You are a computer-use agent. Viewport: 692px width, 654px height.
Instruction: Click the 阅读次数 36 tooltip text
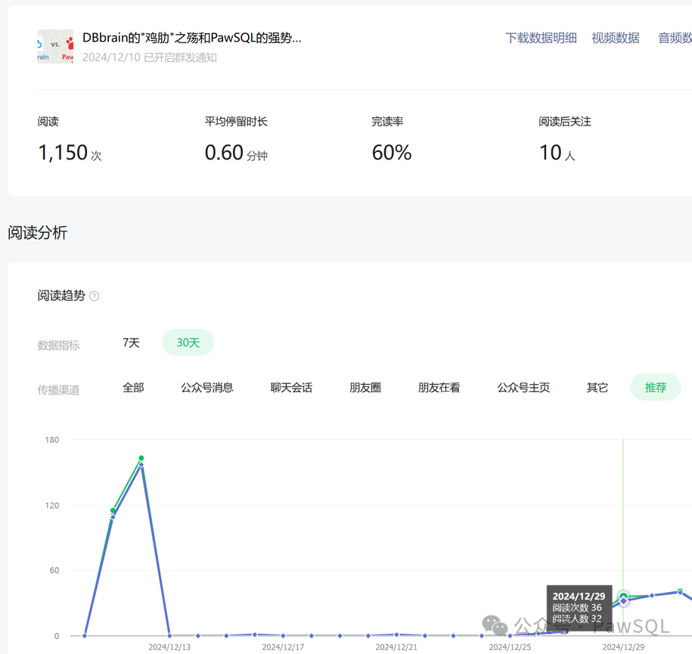577,608
